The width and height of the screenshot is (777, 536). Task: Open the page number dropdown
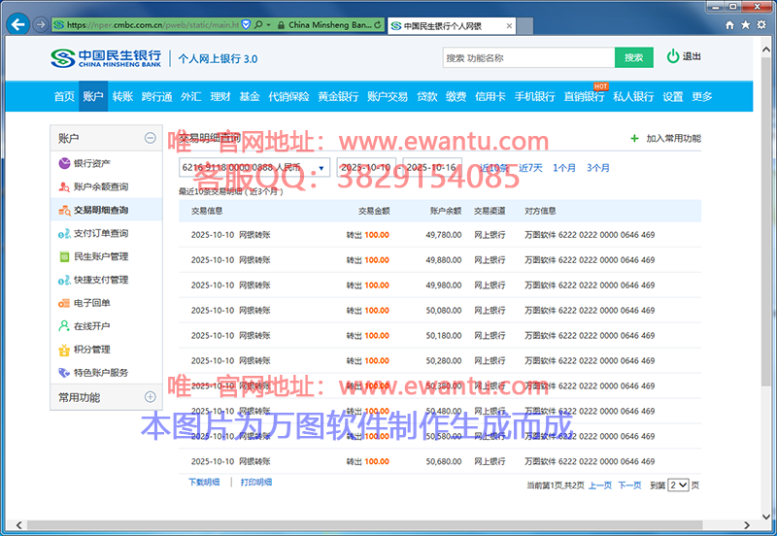pos(678,485)
